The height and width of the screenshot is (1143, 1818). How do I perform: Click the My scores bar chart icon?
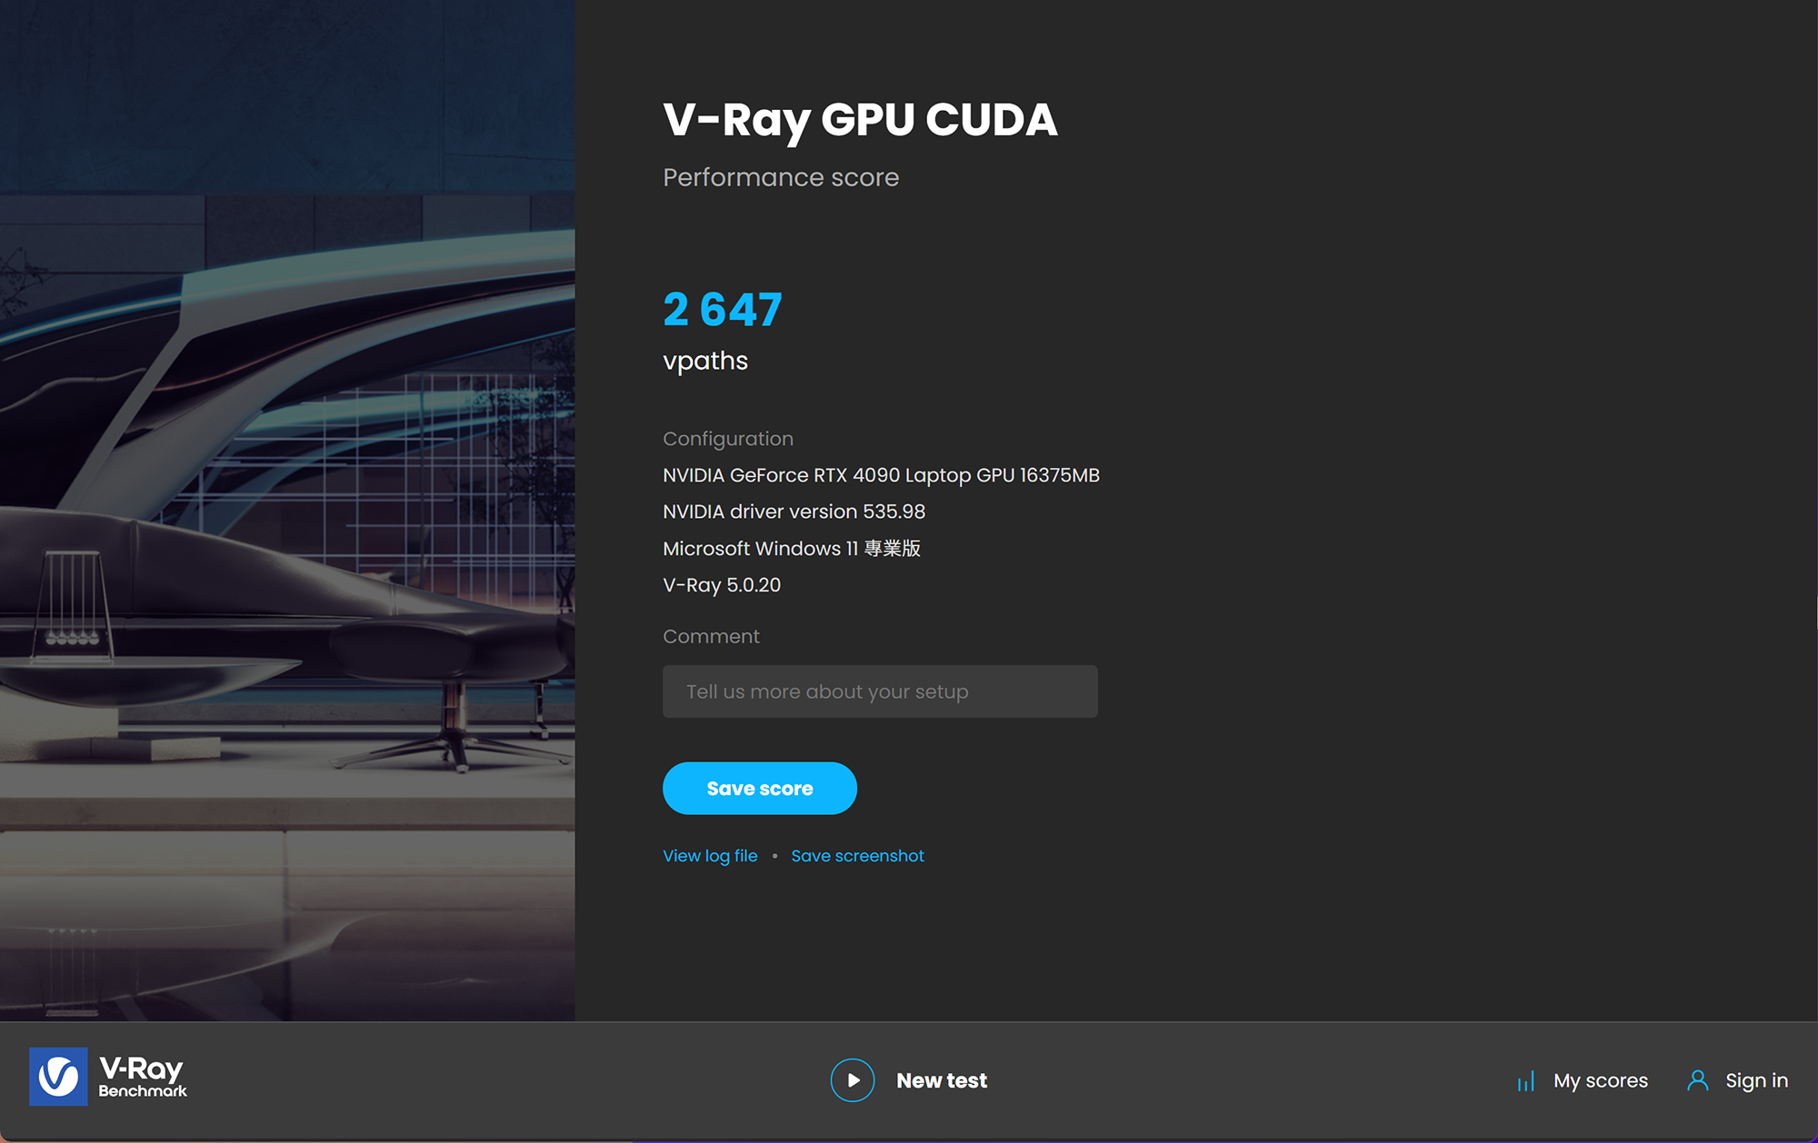(1526, 1081)
